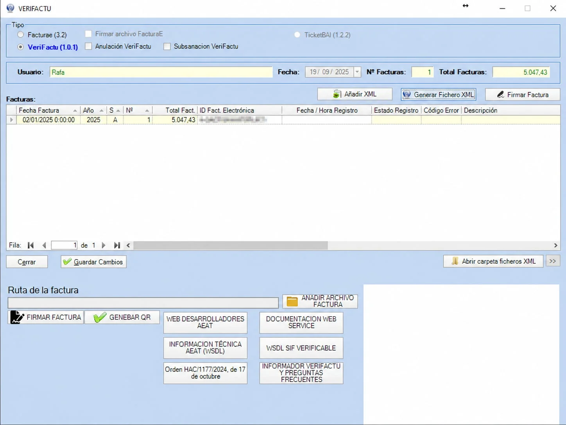Click the Cerrar button

pyautogui.click(x=27, y=262)
